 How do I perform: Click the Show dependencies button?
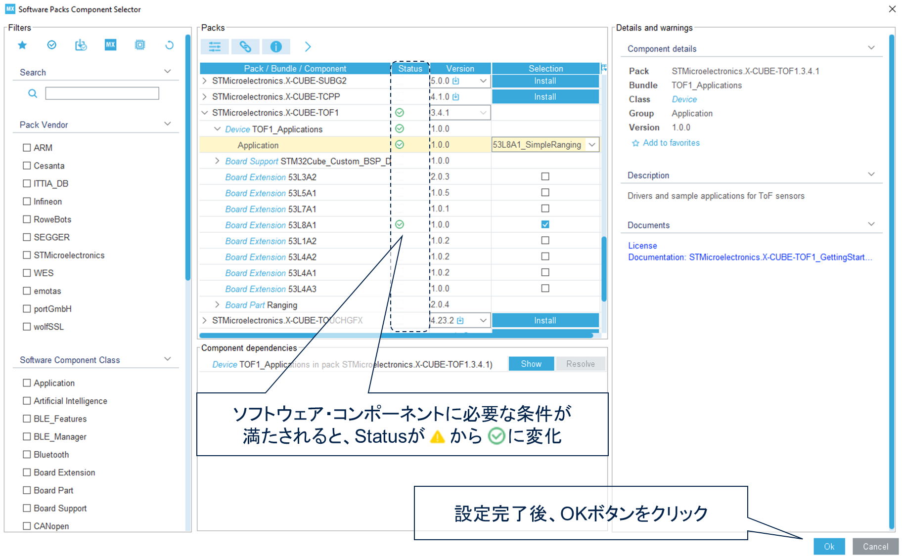coord(531,364)
